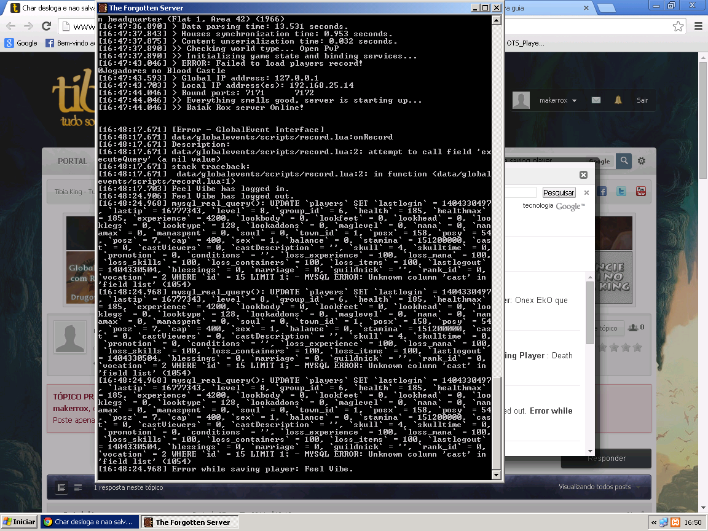Rate the topic with the last star
Screen dimensions: 708x531
(637, 347)
